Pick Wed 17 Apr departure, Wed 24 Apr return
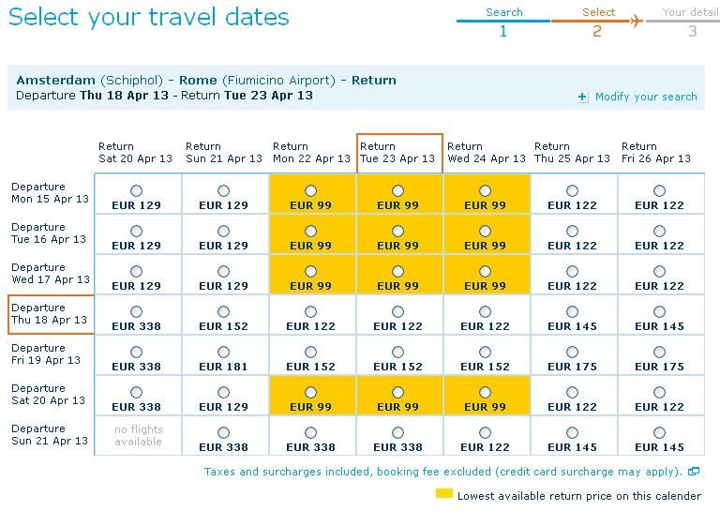The width and height of the screenshot is (720, 511). coord(485,272)
